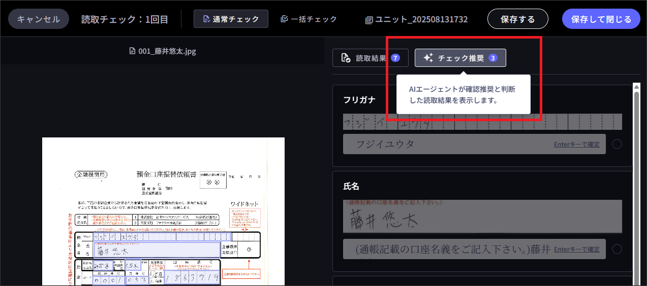Click the sparkle icon on チェック推奨
The width and height of the screenshot is (647, 286).
(x=428, y=58)
